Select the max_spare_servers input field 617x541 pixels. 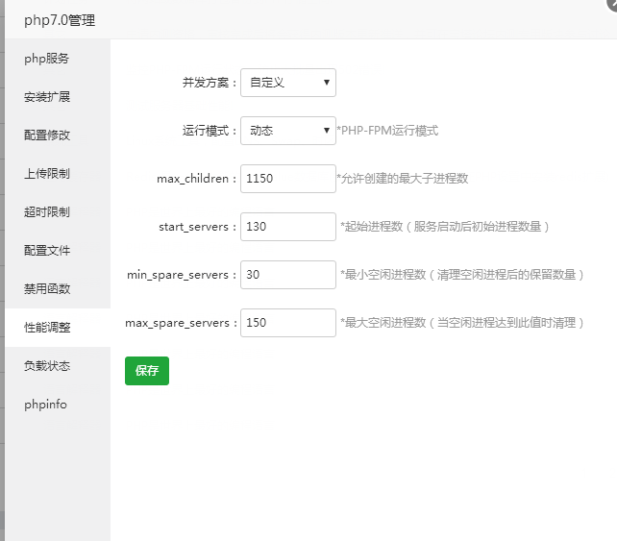coord(288,323)
